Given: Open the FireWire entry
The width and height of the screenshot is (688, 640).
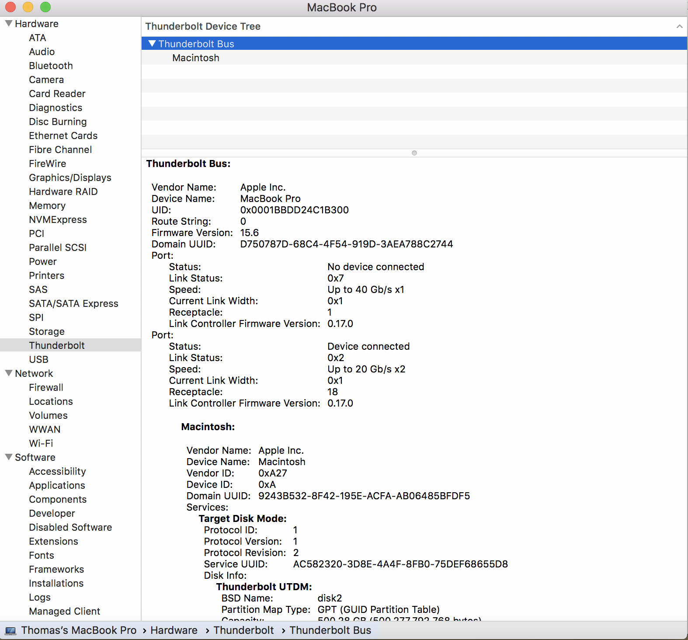Looking at the screenshot, I should pos(48,163).
